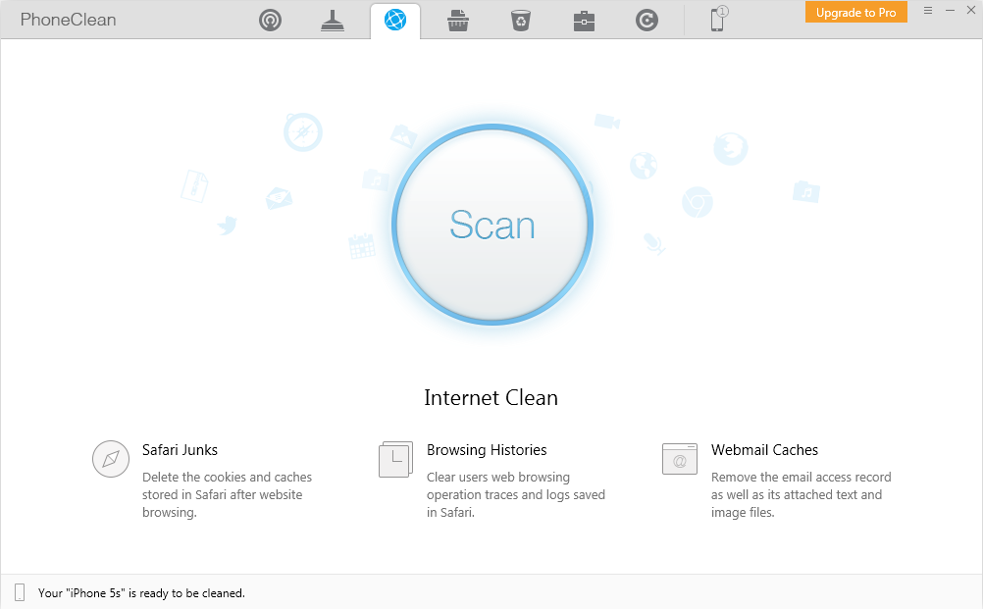Close the PhoneClean window
This screenshot has width=983, height=609.
point(971,11)
